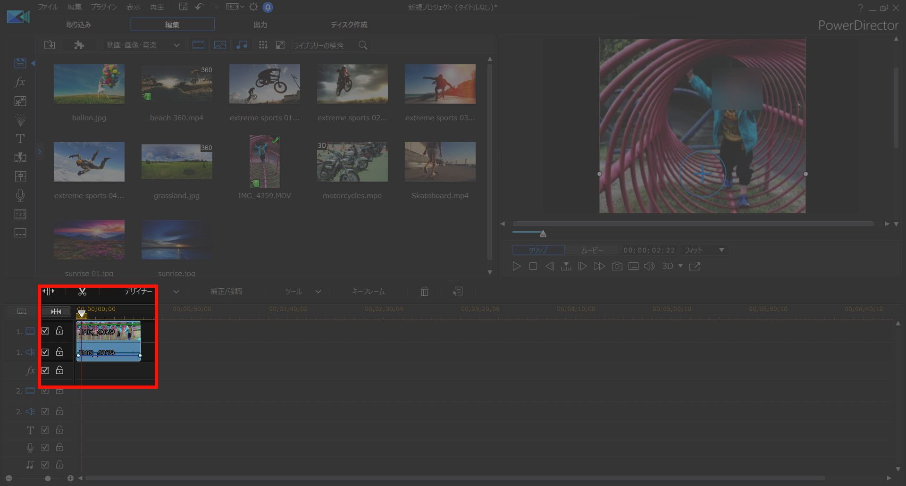Open the Audio Mixing Room icon
906x486 pixels.
pyautogui.click(x=20, y=176)
